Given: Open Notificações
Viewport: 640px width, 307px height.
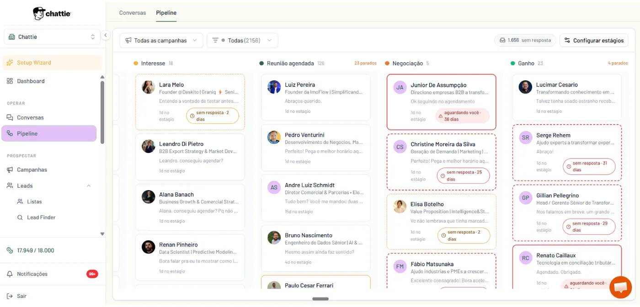Looking at the screenshot, I should click(32, 274).
